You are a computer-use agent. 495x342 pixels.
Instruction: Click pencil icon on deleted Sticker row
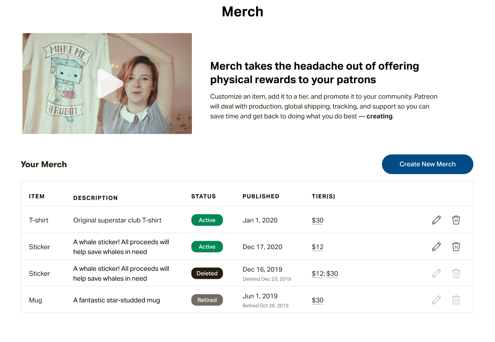point(436,273)
